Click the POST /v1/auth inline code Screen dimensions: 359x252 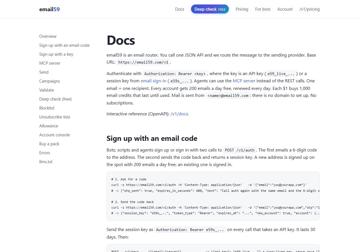point(240,150)
